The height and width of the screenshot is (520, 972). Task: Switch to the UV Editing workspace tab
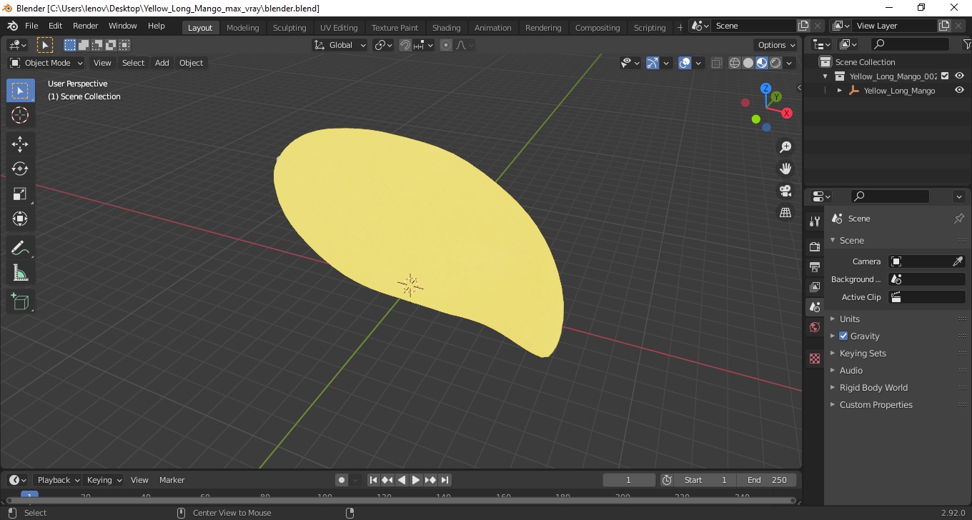tap(339, 28)
